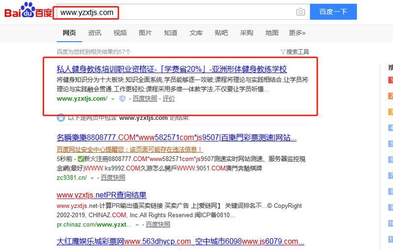This screenshot has height=250, width=393.
Task: Click the snippet starting 将健身知识分为十大板块
Action: click(x=182, y=84)
